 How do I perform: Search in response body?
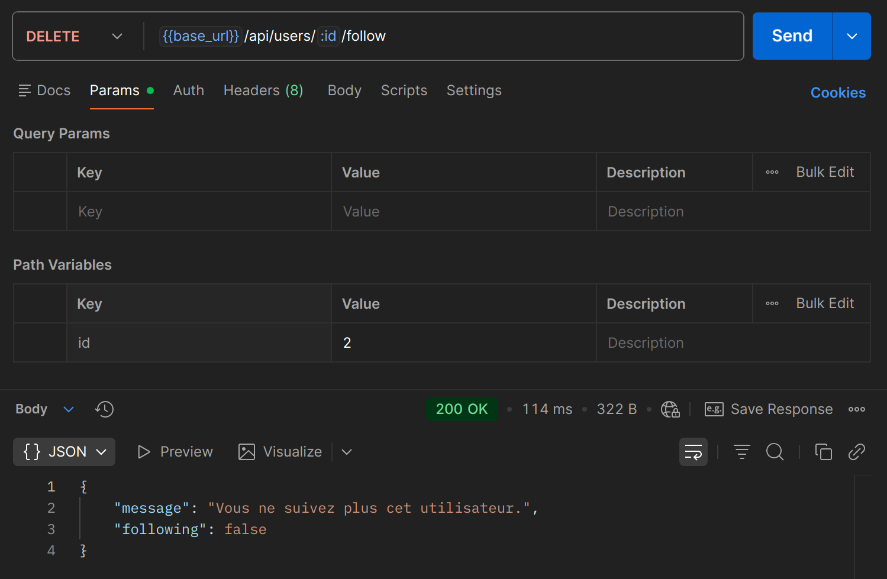coord(775,452)
